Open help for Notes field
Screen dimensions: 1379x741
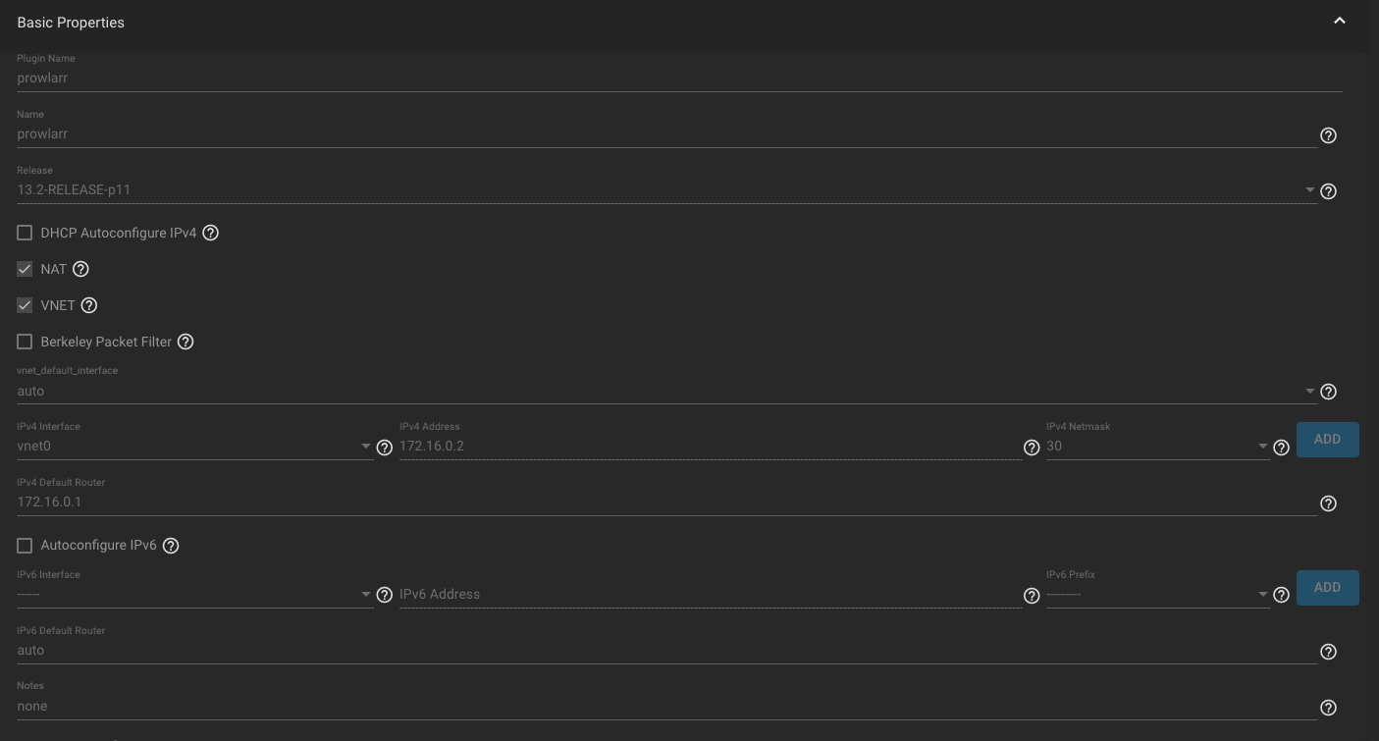1328,708
